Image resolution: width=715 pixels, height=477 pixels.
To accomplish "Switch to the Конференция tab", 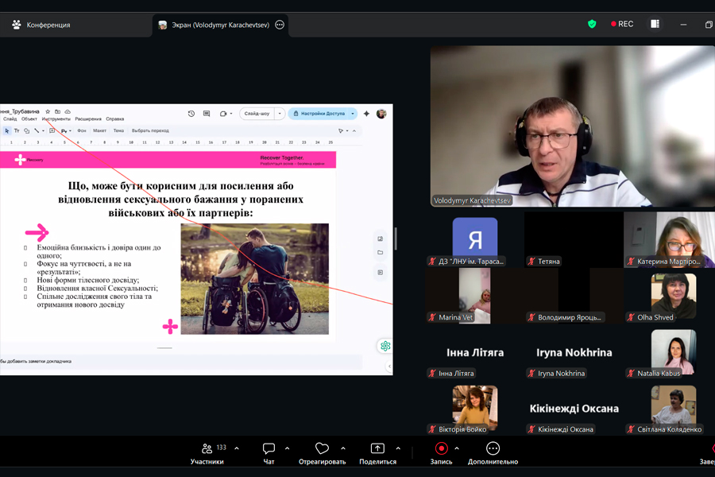I will coord(48,25).
